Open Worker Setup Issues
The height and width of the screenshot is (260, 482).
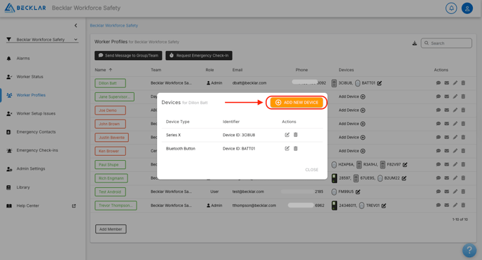[36, 113]
